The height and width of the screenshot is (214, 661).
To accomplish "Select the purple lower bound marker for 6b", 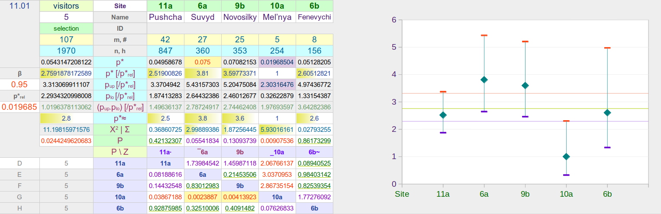I will (607, 147).
